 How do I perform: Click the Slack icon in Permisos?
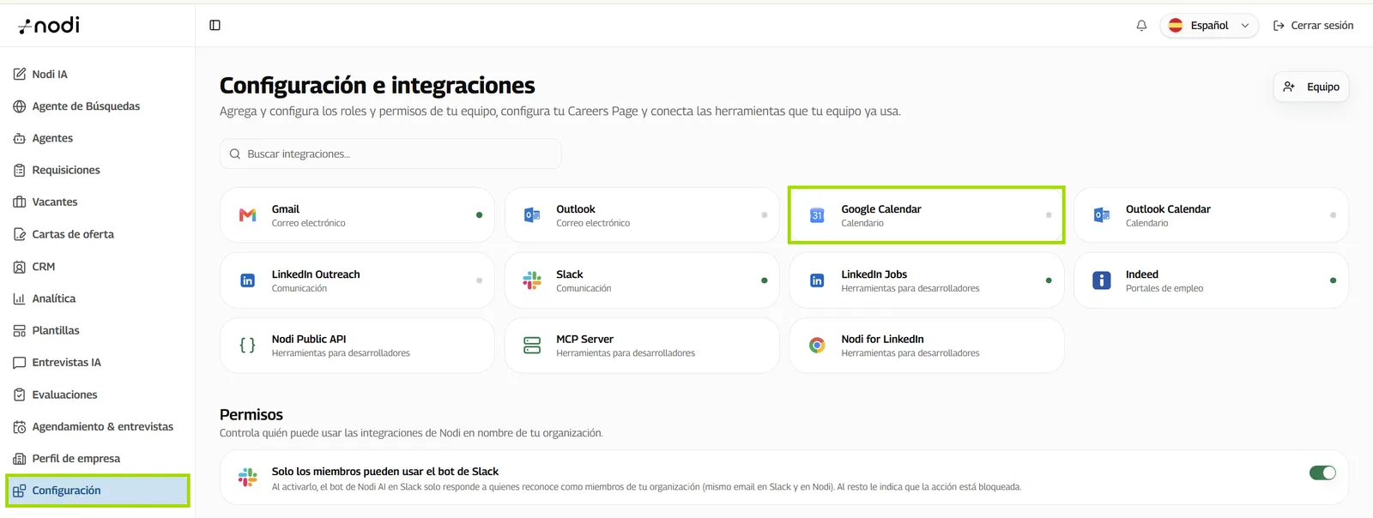tap(247, 478)
